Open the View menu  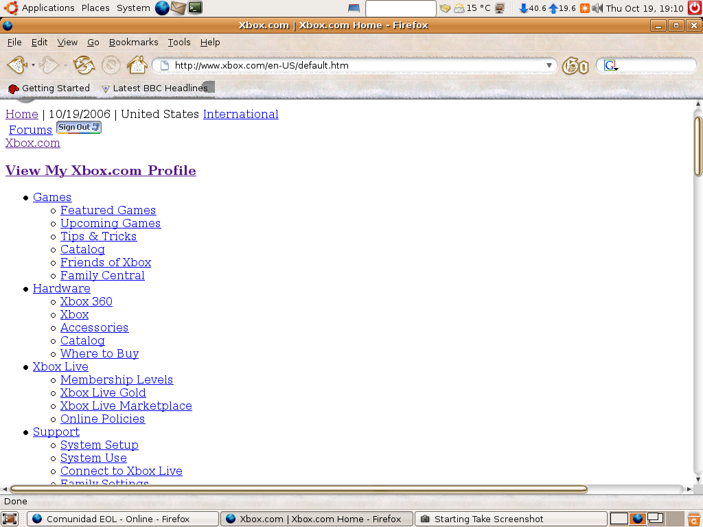pyautogui.click(x=67, y=42)
